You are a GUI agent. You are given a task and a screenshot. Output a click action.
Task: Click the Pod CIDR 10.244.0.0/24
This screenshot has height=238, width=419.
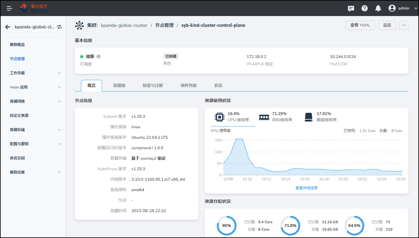343,57
